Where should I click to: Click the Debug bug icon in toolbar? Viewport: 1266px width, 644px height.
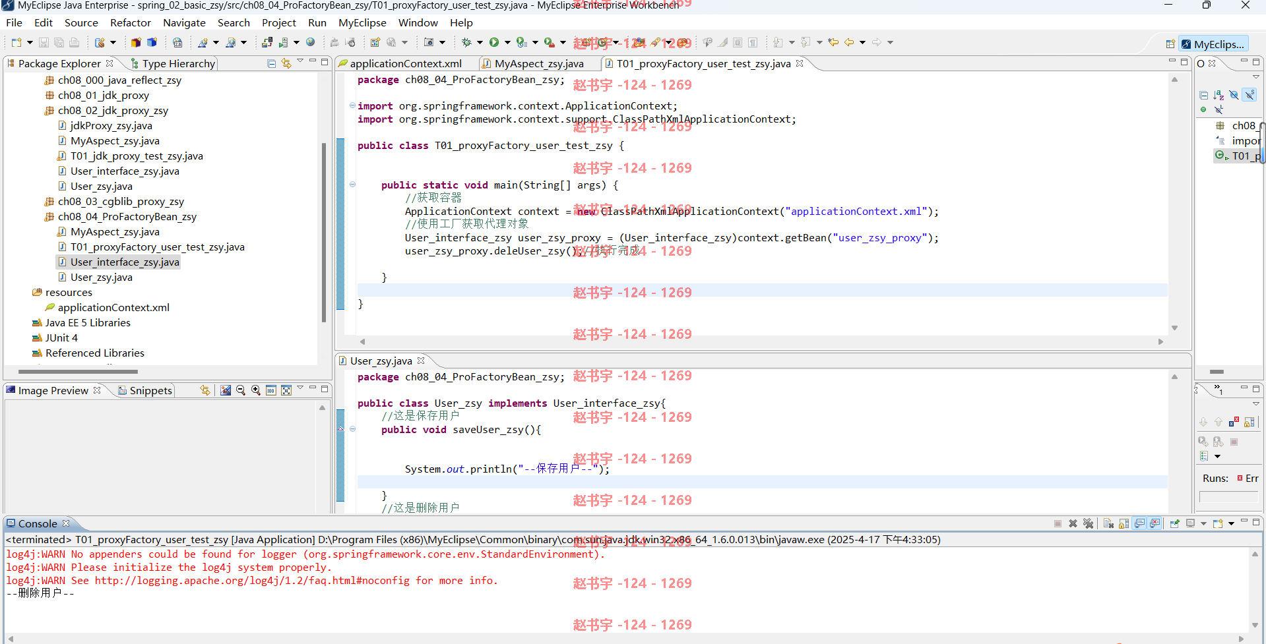point(466,42)
